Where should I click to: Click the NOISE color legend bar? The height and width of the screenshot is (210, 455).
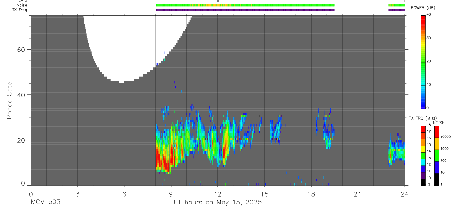point(436,155)
